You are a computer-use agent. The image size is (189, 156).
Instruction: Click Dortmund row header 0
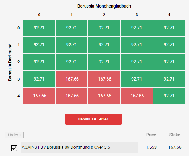click(x=19, y=28)
